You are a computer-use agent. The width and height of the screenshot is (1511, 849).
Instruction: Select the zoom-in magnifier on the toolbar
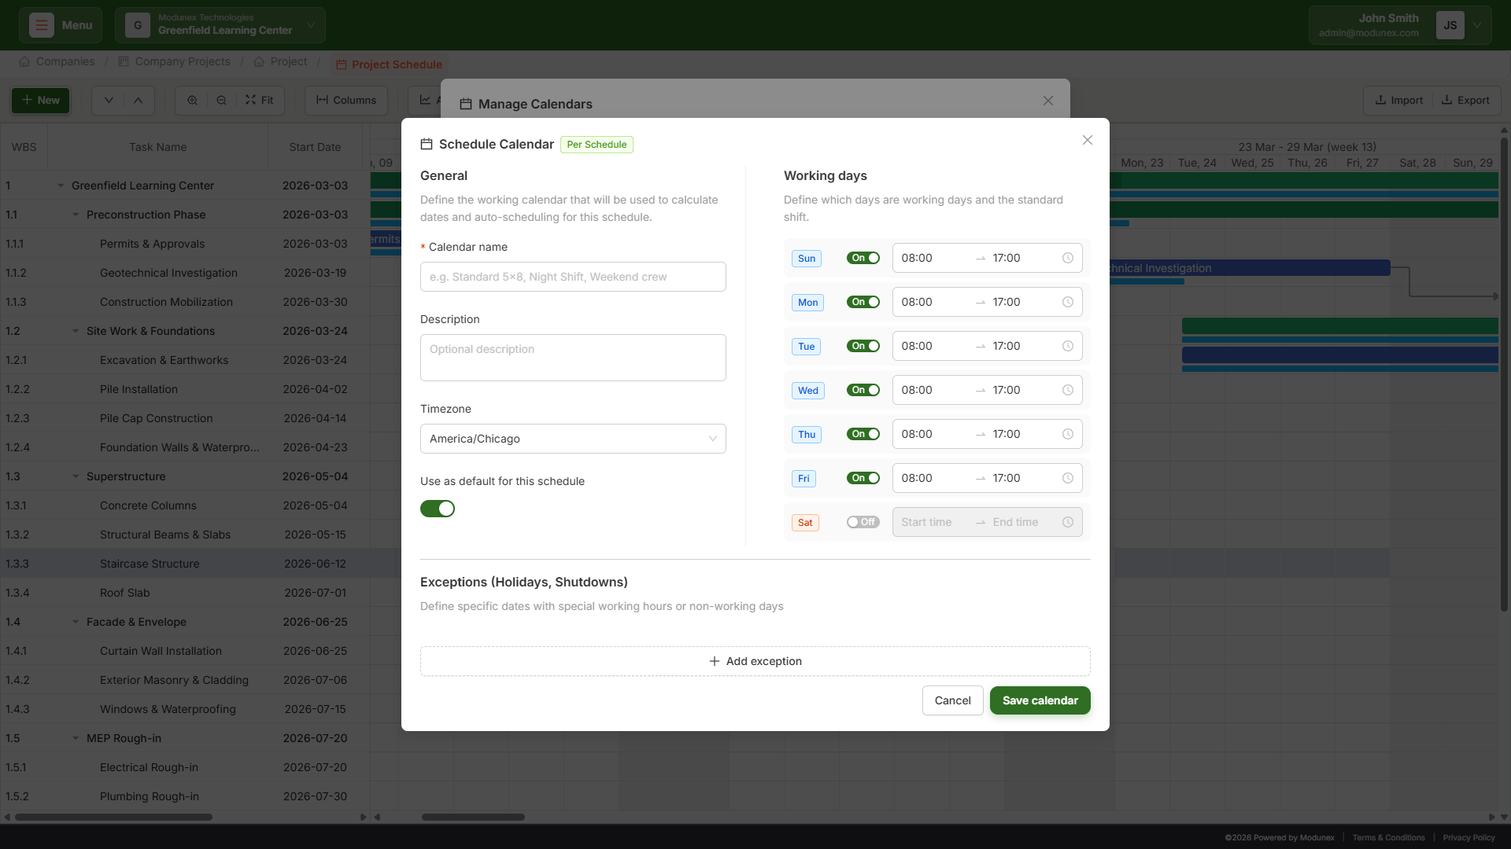(191, 100)
